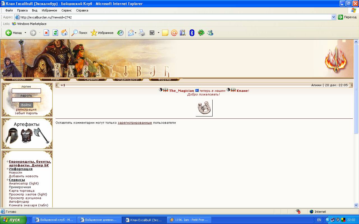Launch ICQ green flower icon
Viewport: 359px width, 224px height.
tap(201, 33)
